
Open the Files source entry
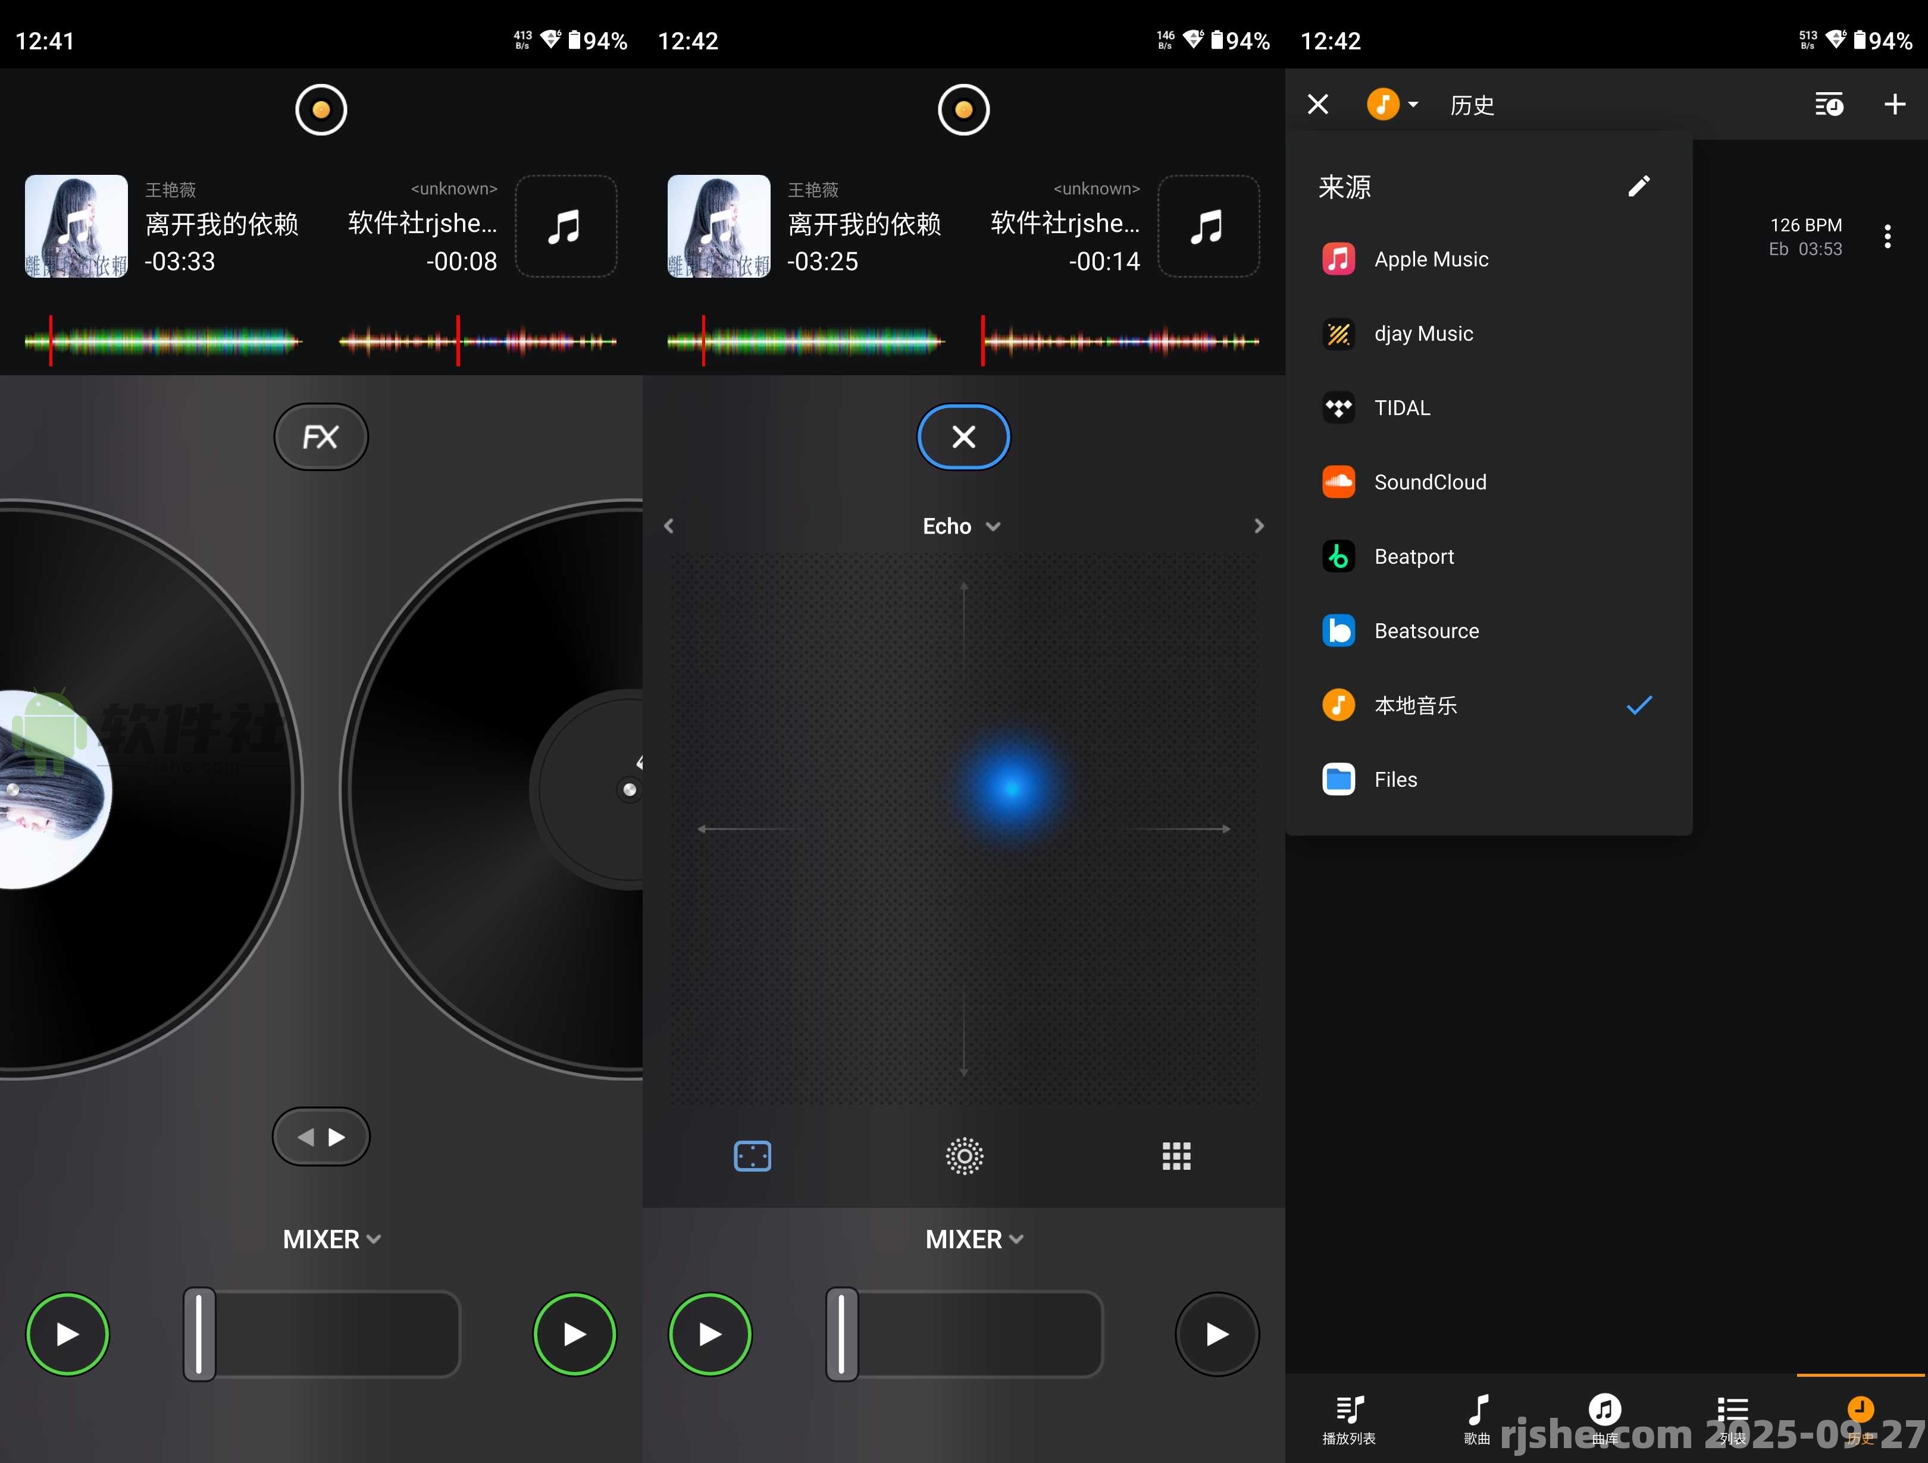1395,779
